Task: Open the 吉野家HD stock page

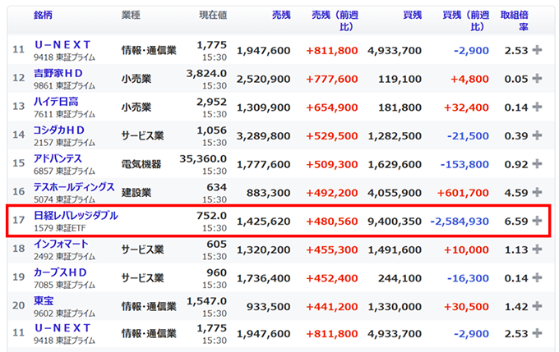Action: [58, 73]
